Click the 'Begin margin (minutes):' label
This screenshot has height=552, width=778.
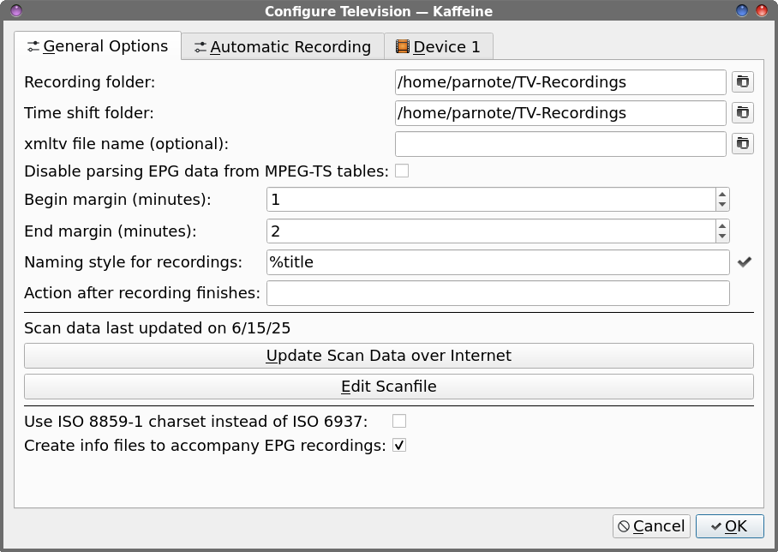pos(117,200)
